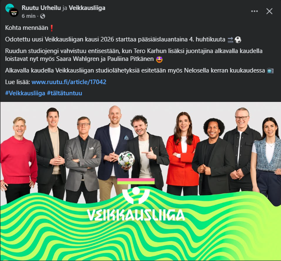Click the 6 min post timestamp
Viewport: 281px width, 261px height.
coord(29,16)
